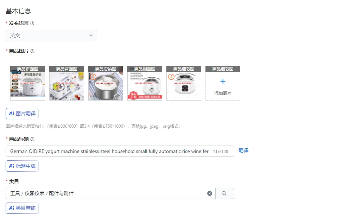The height and width of the screenshot is (218, 349).
Task: Open the 发布语言 dropdown showing 英文
Action: pyautogui.click(x=51, y=36)
